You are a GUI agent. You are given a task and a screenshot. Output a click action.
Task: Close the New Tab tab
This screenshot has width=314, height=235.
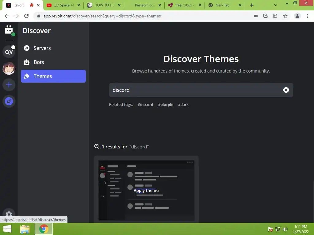tap(240, 5)
